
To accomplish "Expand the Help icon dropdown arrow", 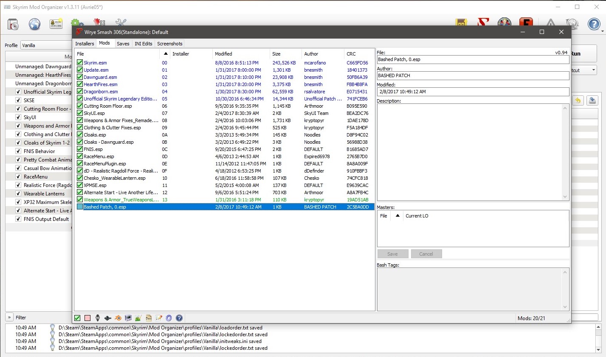I will (x=603, y=31).
